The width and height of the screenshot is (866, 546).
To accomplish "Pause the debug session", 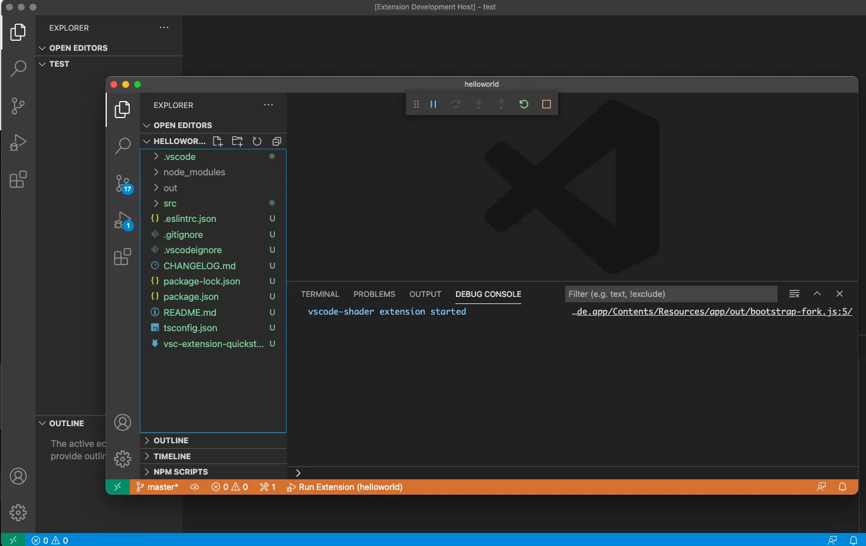I will [x=433, y=104].
